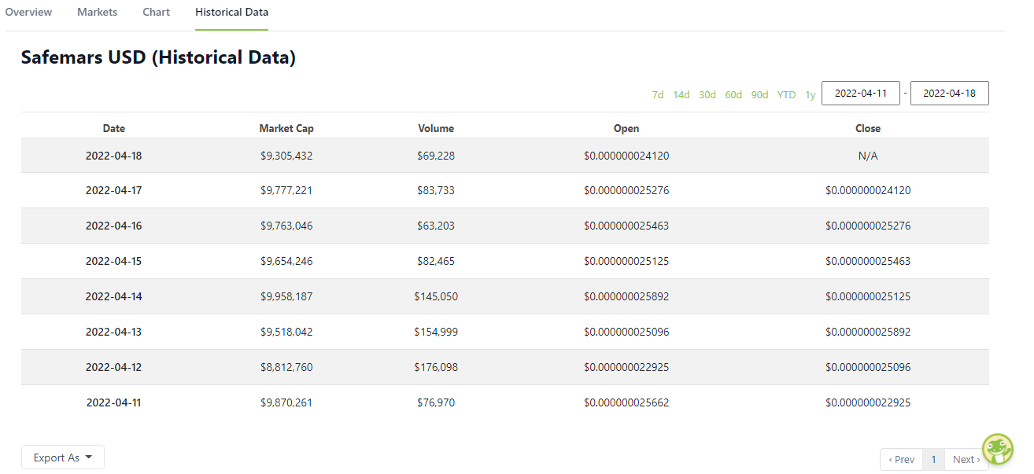Image resolution: width=1034 pixels, height=474 pixels.
Task: Click volume value $82,465
Action: 436,261
